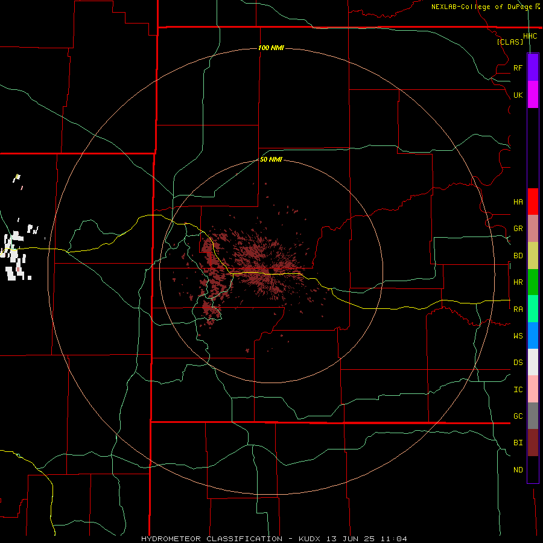Click the DS white legend swatch
Viewport: 543px width, 543px height.
click(x=533, y=362)
